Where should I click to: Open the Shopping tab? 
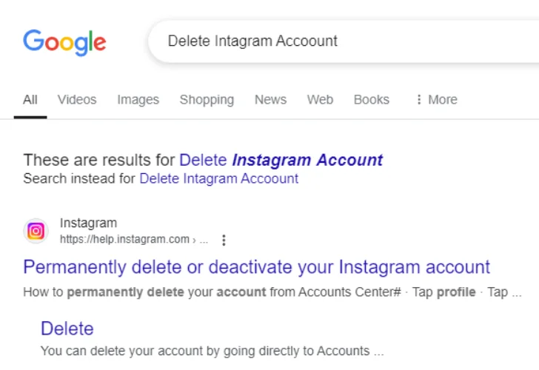(x=207, y=100)
